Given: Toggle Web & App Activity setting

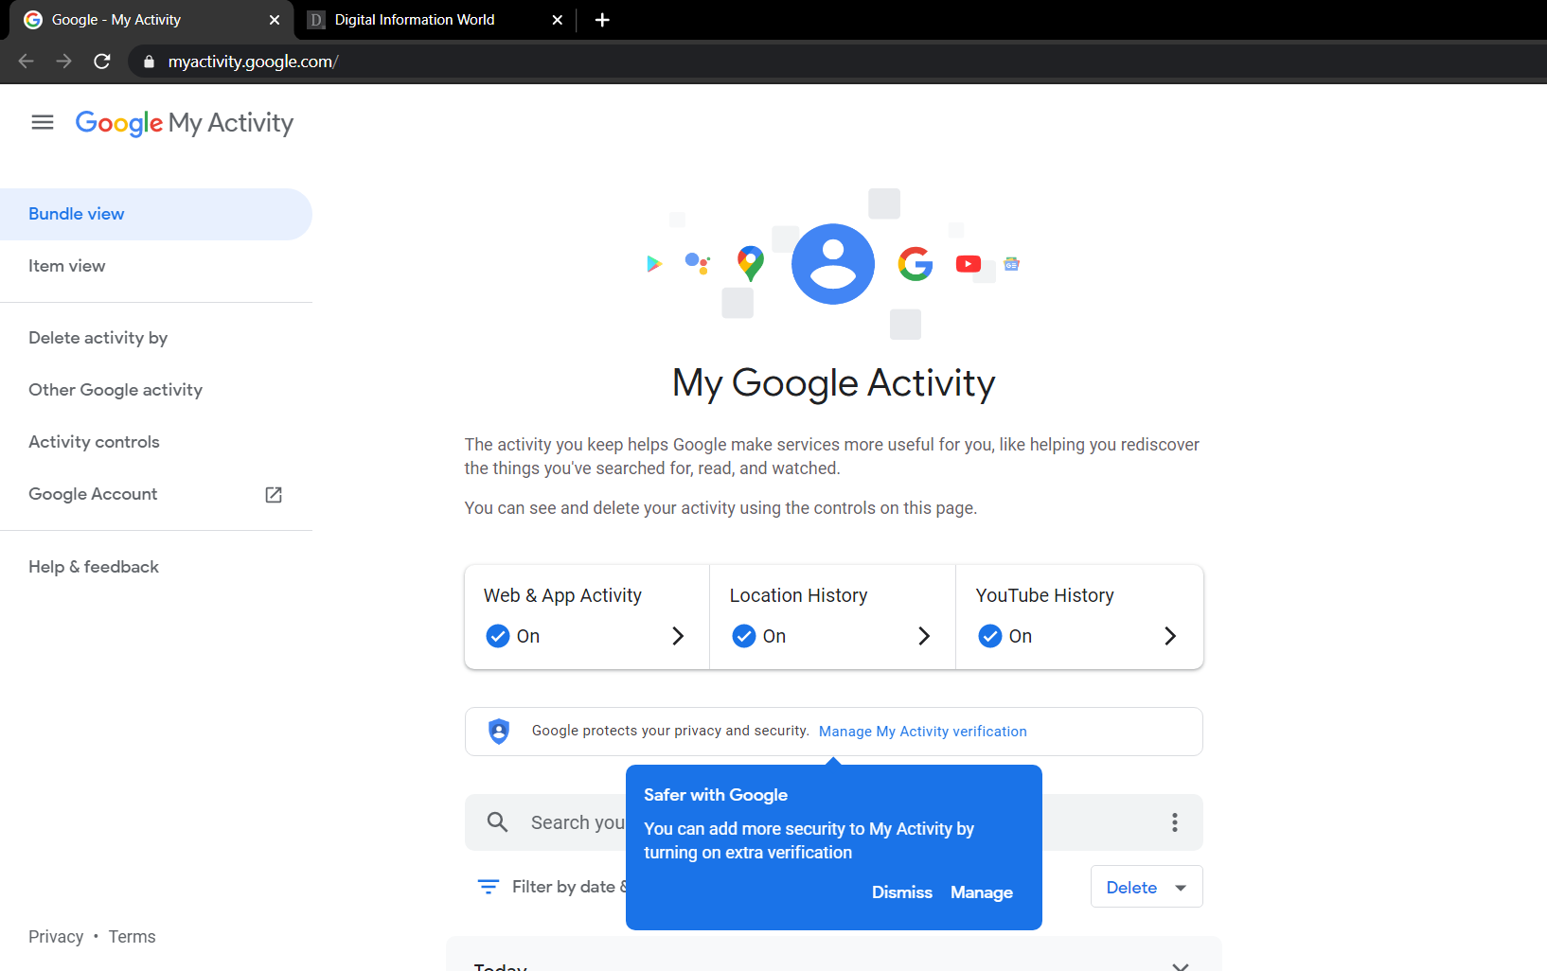Looking at the screenshot, I should click(497, 635).
